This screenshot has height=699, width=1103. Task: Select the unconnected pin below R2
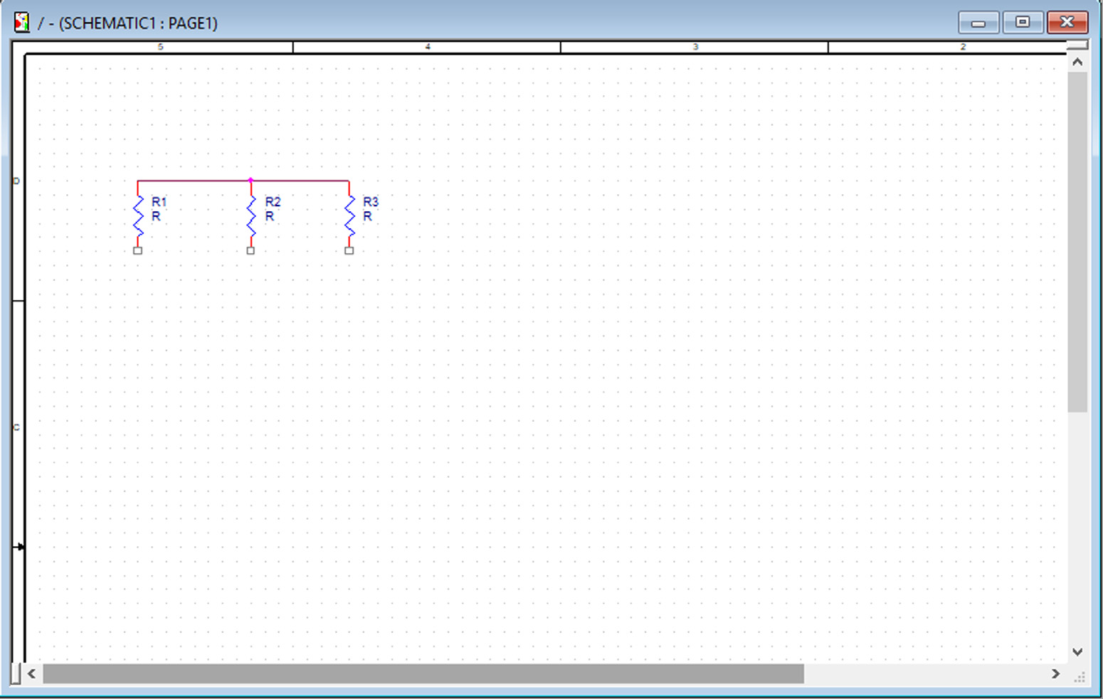pyautogui.click(x=250, y=250)
